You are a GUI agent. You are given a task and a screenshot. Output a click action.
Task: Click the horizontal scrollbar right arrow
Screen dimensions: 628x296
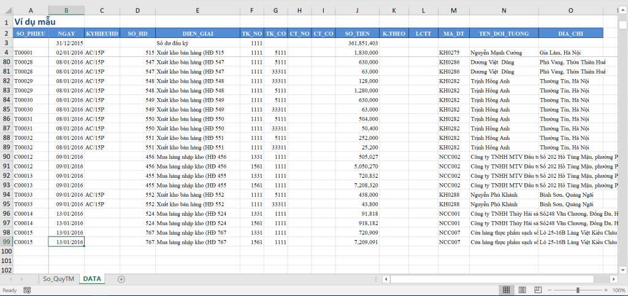pyautogui.click(x=613, y=279)
